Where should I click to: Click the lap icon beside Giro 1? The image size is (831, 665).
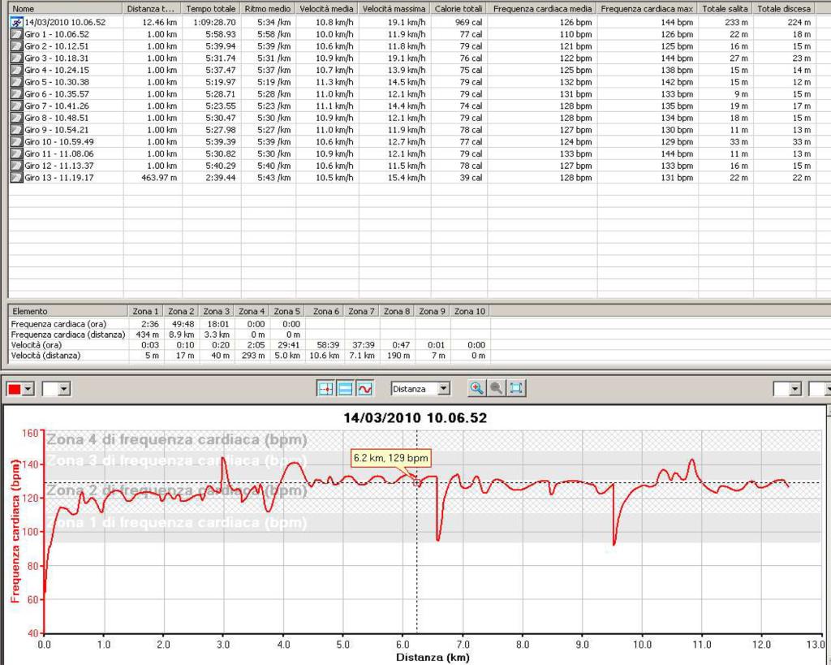tap(16, 35)
